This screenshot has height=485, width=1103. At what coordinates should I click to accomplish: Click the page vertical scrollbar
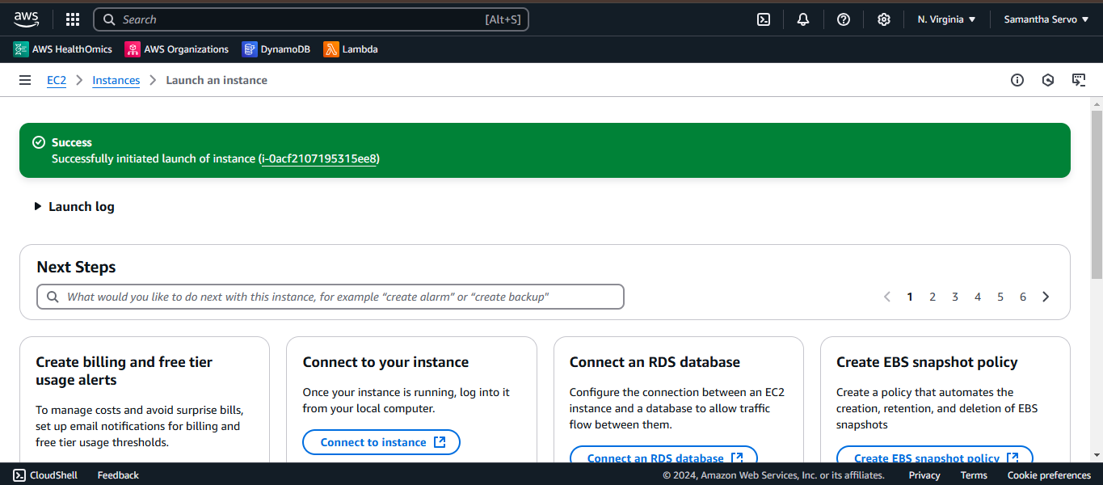click(1097, 194)
